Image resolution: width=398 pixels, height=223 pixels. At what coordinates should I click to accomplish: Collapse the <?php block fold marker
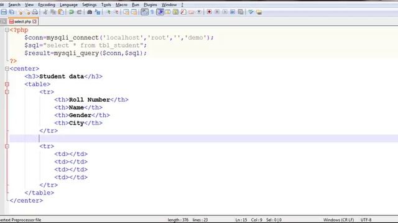[7, 30]
